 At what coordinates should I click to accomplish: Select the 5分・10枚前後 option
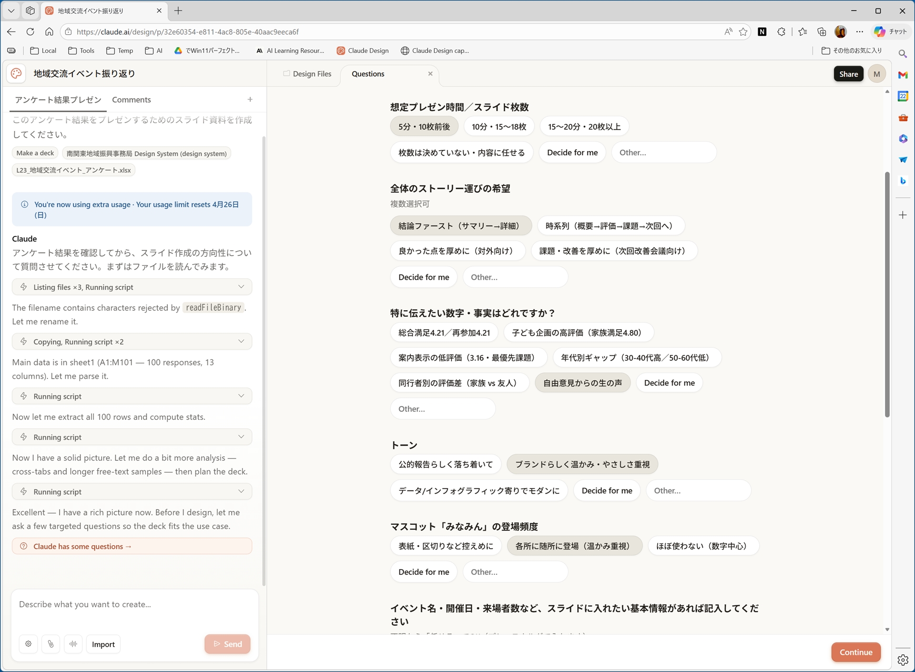pyautogui.click(x=423, y=126)
